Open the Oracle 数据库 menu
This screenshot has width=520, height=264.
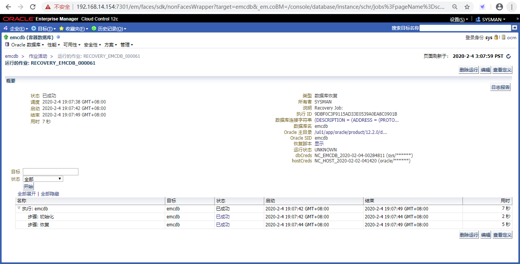pyautogui.click(x=25, y=45)
